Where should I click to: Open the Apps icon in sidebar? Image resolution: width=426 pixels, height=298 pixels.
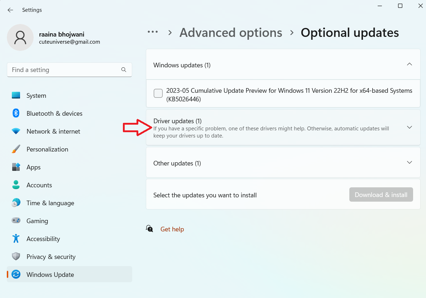click(x=16, y=167)
